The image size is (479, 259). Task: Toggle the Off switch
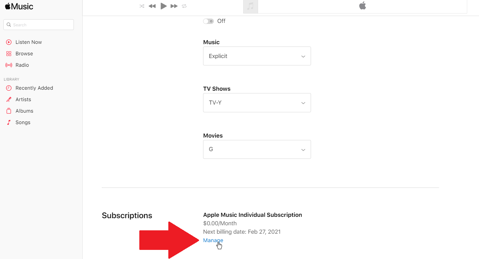208,21
